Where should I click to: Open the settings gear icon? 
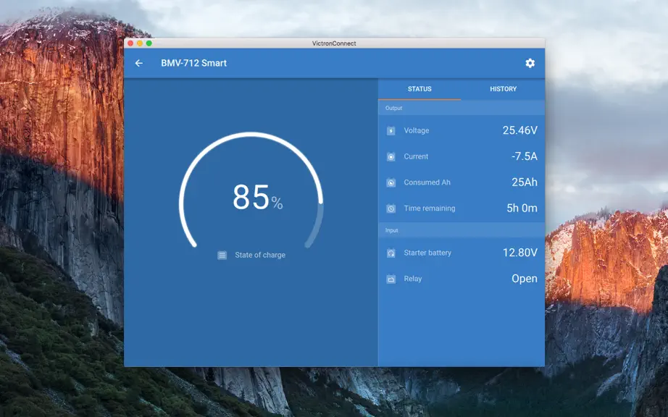pyautogui.click(x=530, y=63)
